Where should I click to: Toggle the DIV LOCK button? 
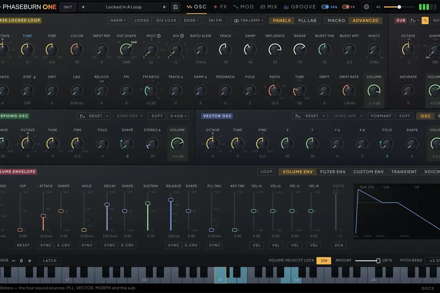[166, 21]
